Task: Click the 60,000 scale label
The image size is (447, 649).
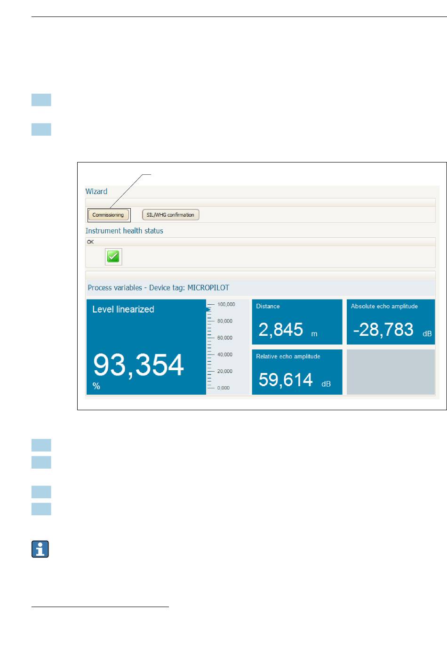Action: tap(225, 338)
